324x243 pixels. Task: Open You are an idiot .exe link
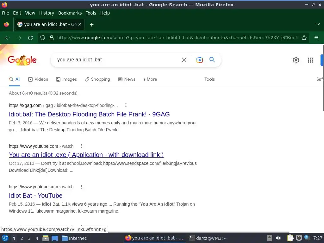click(x=86, y=155)
